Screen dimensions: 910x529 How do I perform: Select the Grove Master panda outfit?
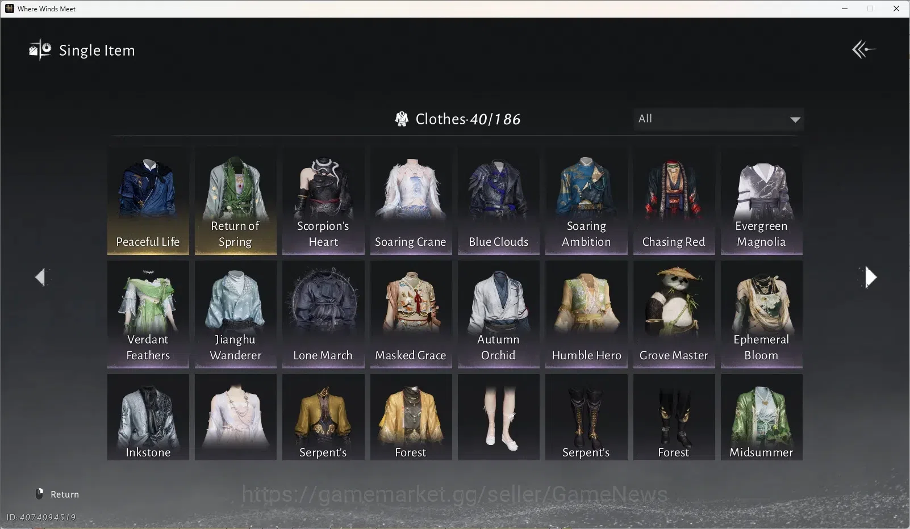(674, 314)
